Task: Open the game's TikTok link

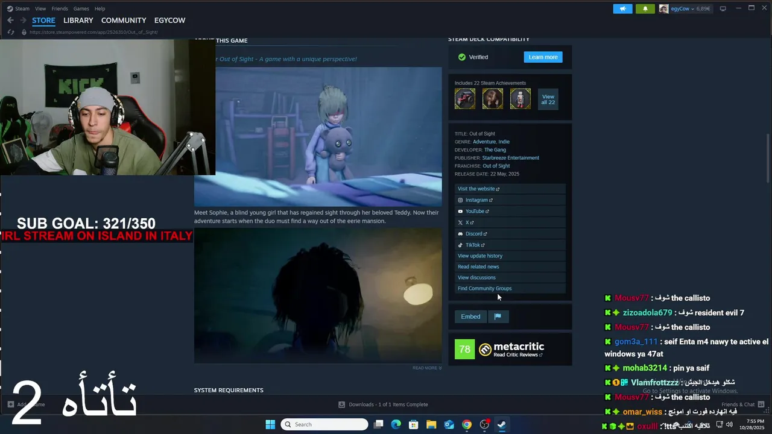Action: [x=510, y=245]
